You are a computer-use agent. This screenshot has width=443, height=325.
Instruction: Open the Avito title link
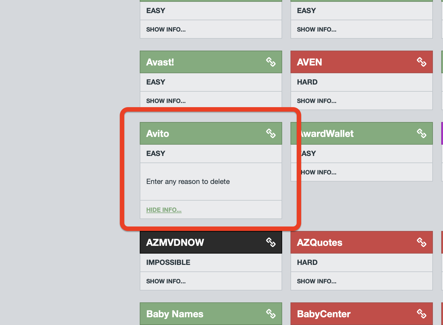coord(158,134)
